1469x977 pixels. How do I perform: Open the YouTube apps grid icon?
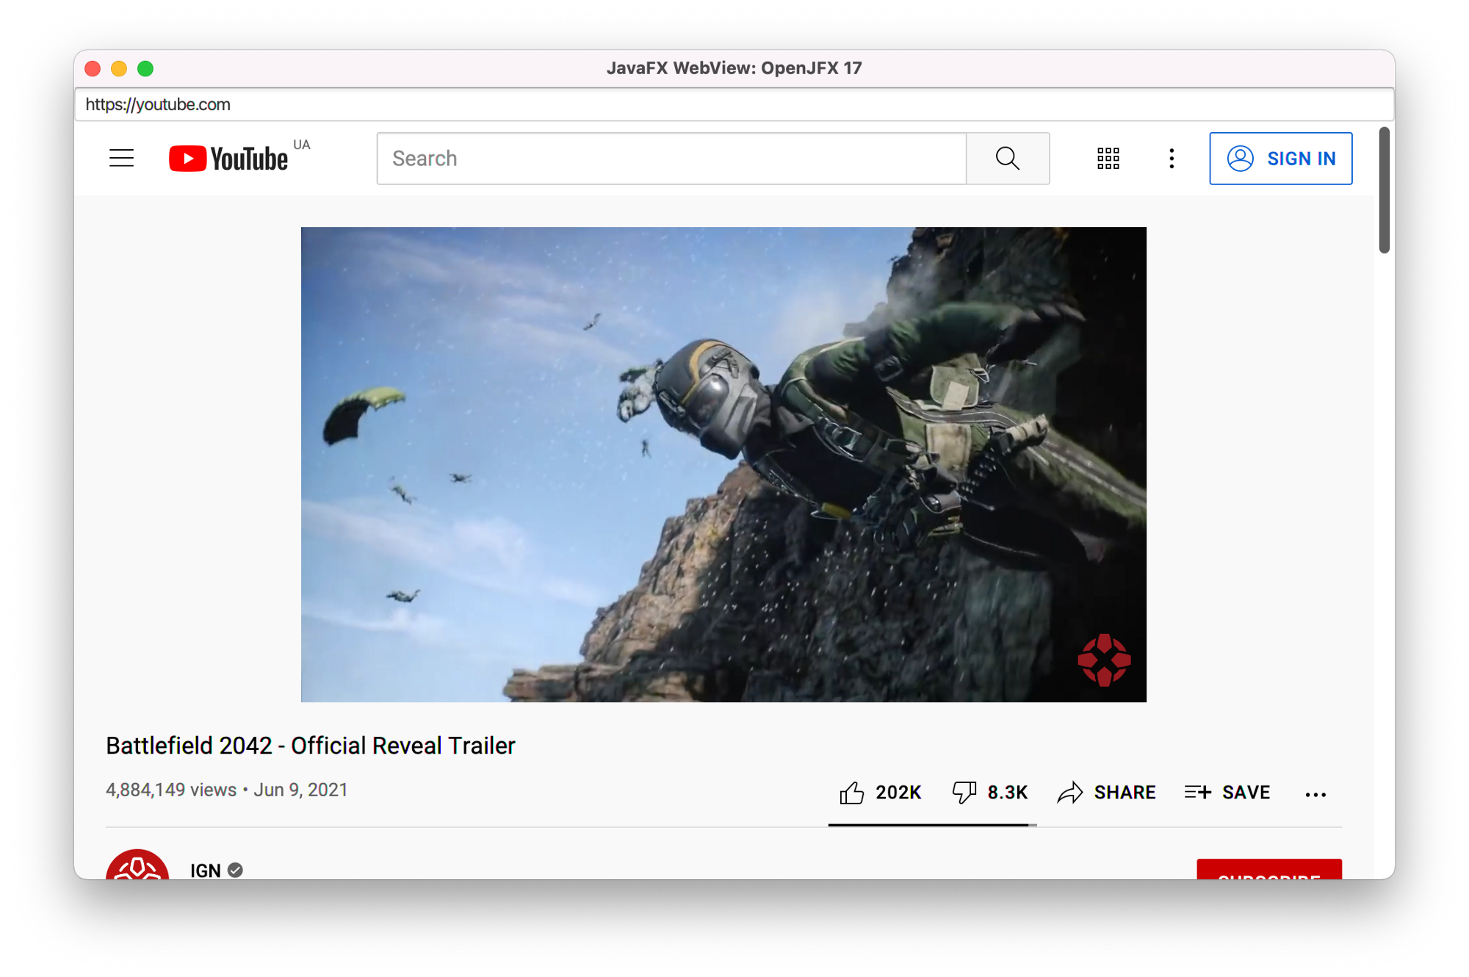click(1108, 158)
